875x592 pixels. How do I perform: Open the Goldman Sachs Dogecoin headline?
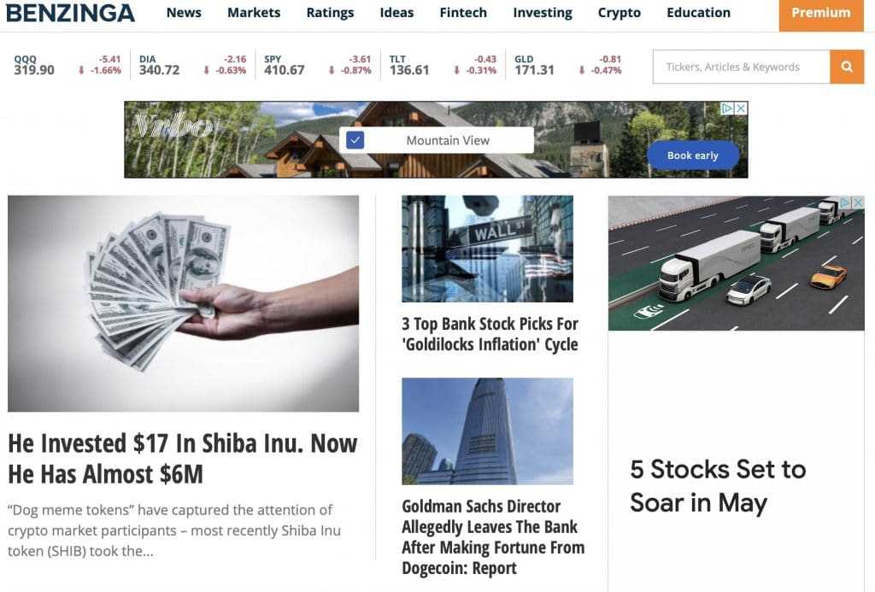(493, 536)
